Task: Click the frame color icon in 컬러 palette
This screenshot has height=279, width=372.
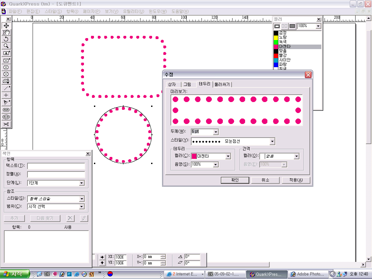Action: tap(277, 26)
